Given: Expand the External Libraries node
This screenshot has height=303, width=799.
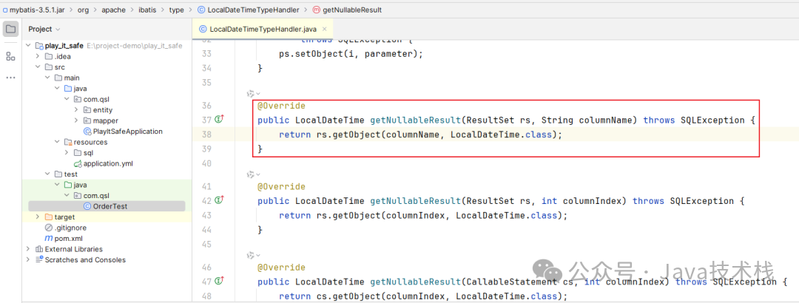Looking at the screenshot, I should (29, 249).
